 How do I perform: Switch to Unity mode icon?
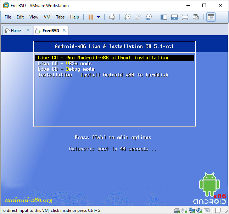pyautogui.click(x=196, y=17)
